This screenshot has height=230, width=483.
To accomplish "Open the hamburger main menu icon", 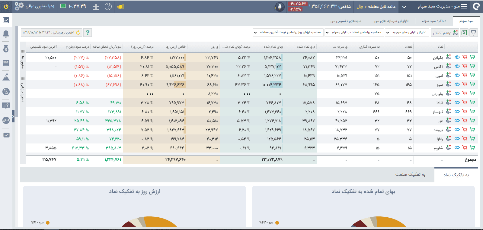I will tap(464, 6).
